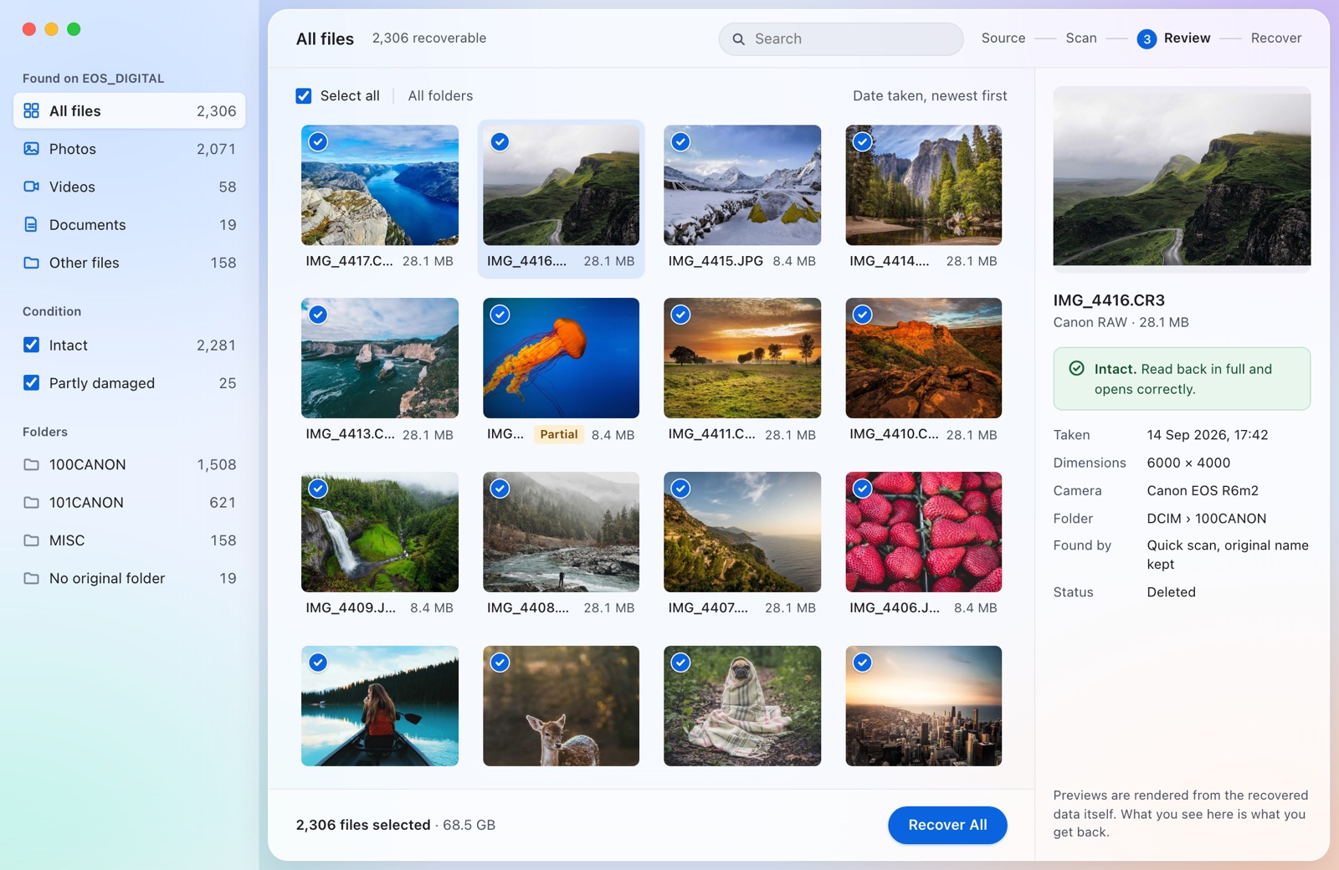Click the Other files folder icon
Image resolution: width=1339 pixels, height=870 pixels.
tap(31, 263)
